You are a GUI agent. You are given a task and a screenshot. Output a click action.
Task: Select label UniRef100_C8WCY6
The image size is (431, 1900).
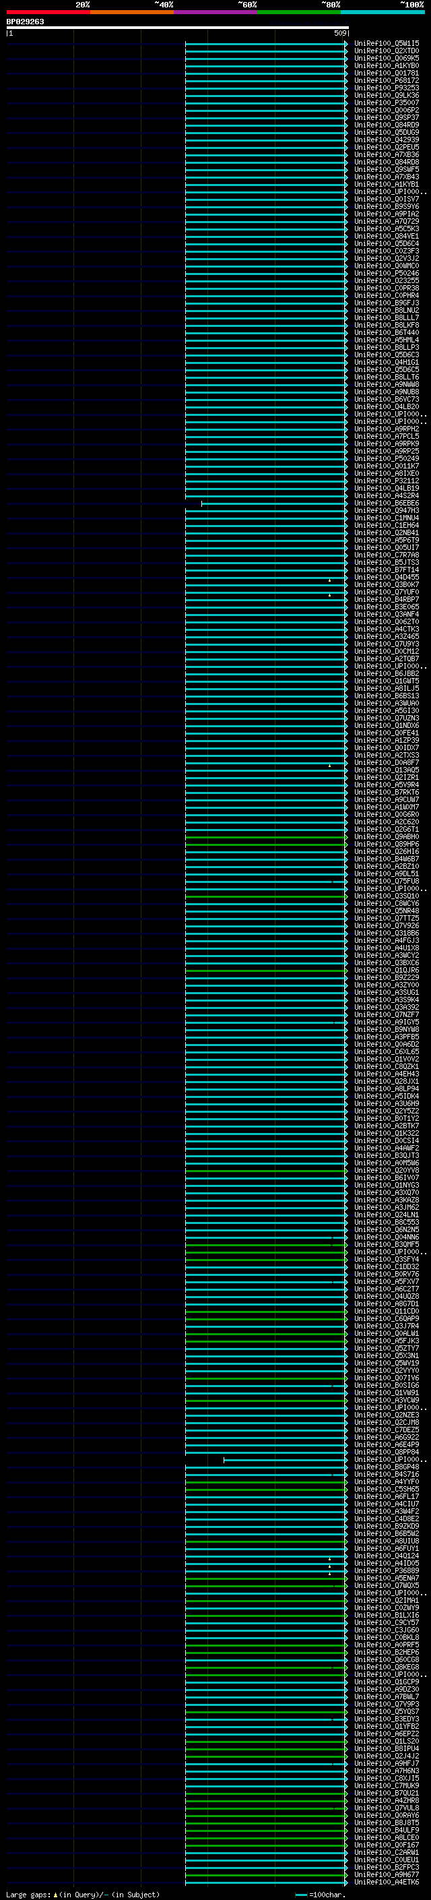pyautogui.click(x=387, y=904)
